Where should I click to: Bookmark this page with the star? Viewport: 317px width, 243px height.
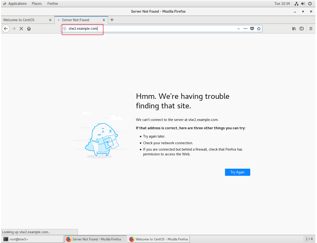259,28
